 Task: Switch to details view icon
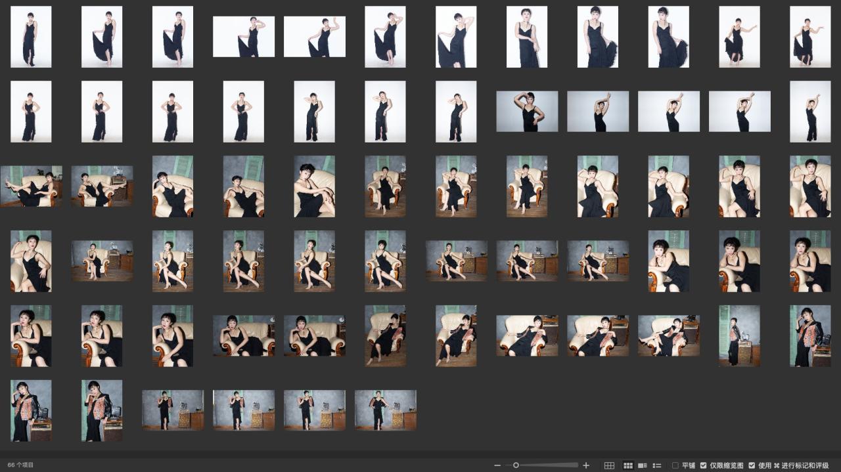click(x=643, y=465)
